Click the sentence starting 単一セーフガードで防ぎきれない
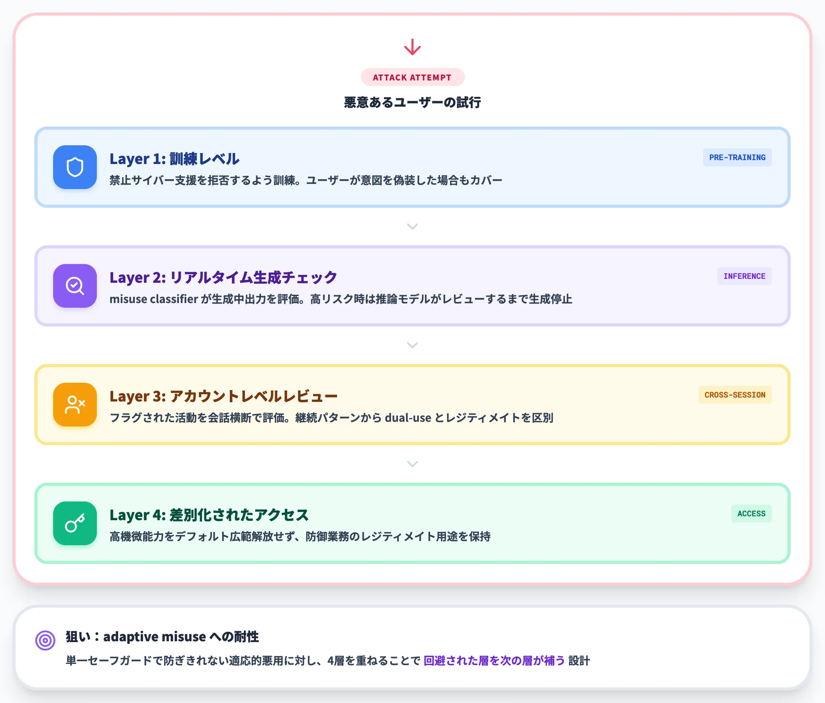The width and height of the screenshot is (825, 703). (x=328, y=661)
